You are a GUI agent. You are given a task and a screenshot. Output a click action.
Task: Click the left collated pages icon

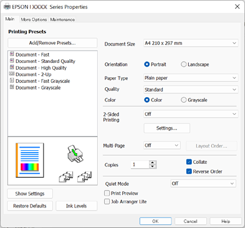pos(66,177)
